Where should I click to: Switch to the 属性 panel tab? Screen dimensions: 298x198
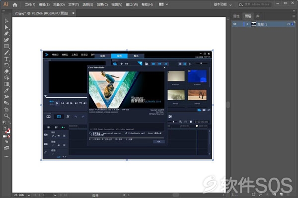pyautogui.click(x=236, y=16)
